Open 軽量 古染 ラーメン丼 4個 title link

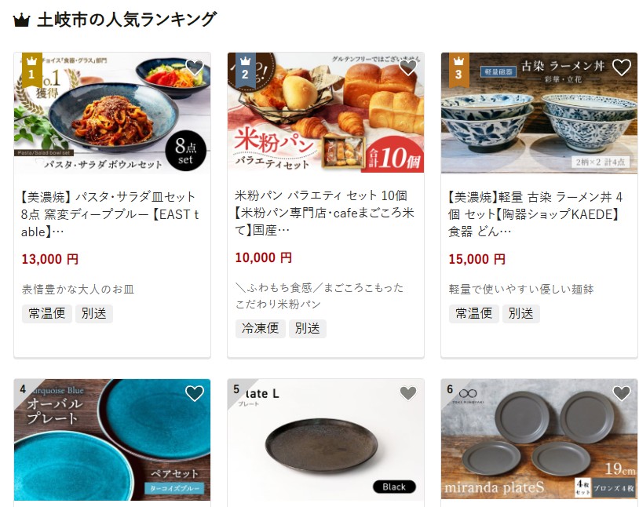click(535, 214)
